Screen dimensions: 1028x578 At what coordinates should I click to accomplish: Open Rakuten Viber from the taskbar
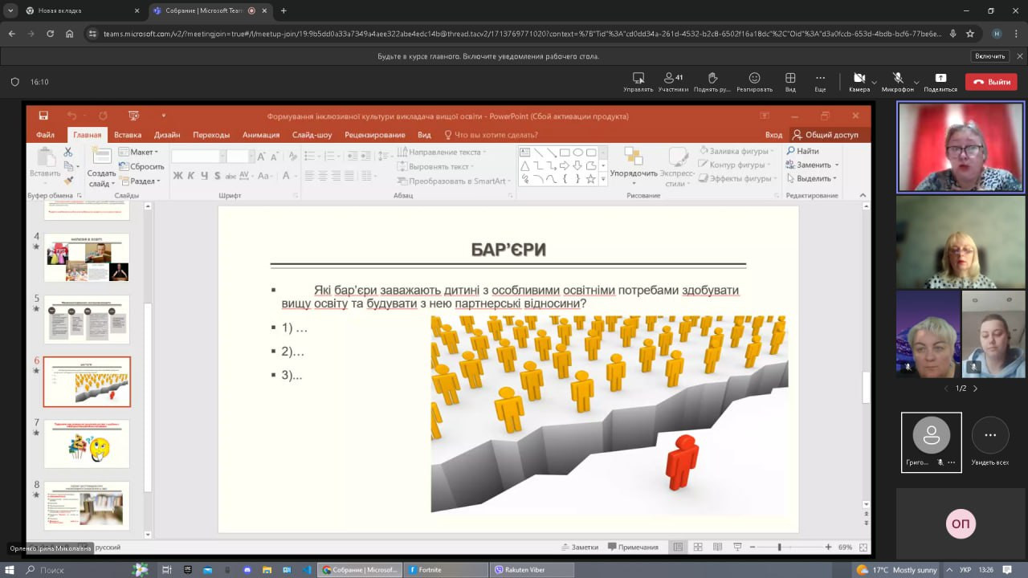point(531,569)
